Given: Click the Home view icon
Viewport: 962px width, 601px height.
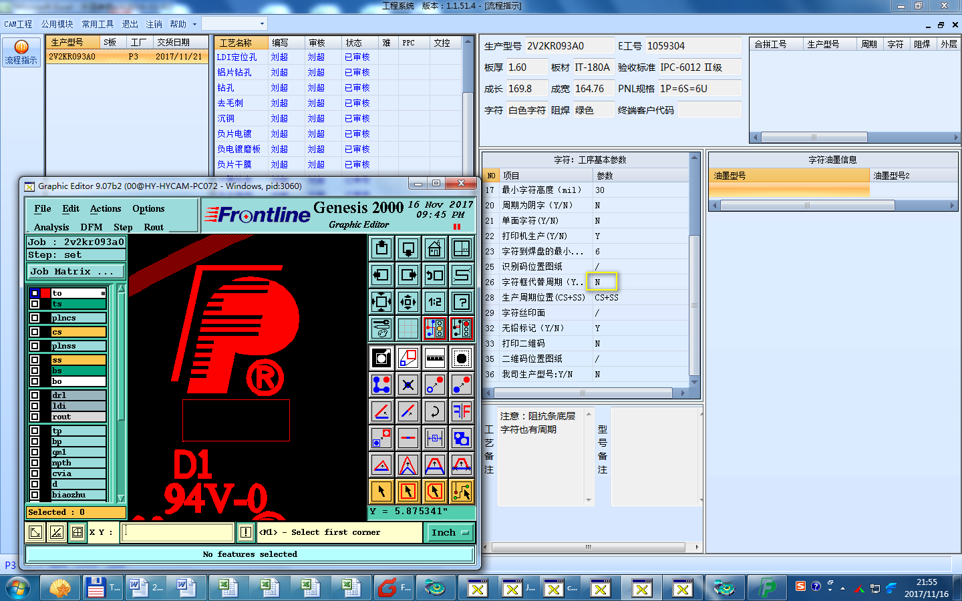Looking at the screenshot, I should [435, 248].
